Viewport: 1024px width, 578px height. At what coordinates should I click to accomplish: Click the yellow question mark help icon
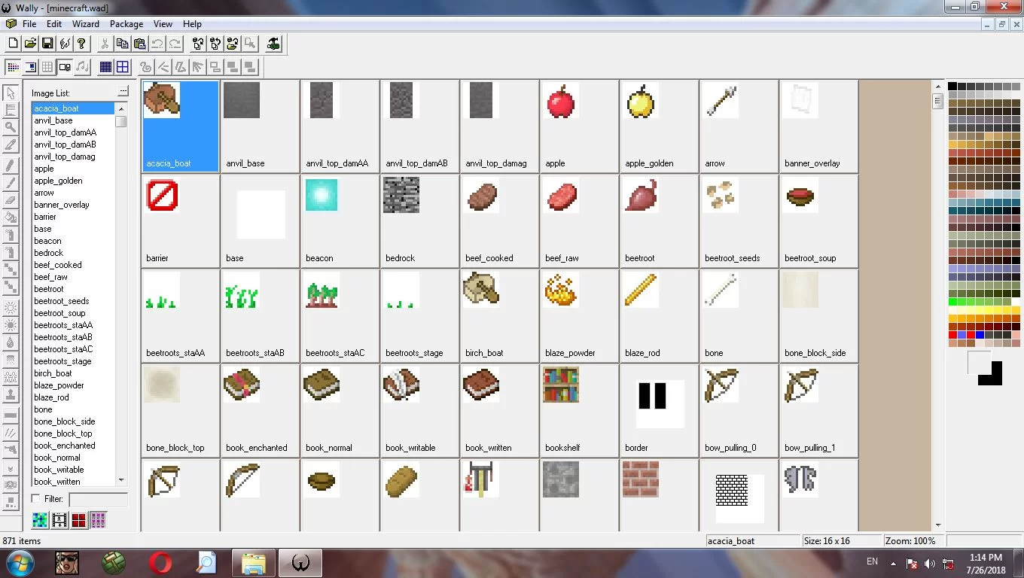81,44
